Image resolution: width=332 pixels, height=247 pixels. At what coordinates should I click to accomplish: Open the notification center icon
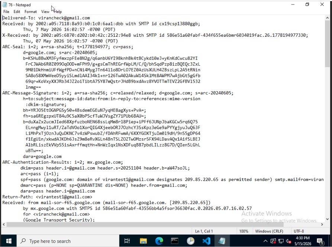point(320,241)
